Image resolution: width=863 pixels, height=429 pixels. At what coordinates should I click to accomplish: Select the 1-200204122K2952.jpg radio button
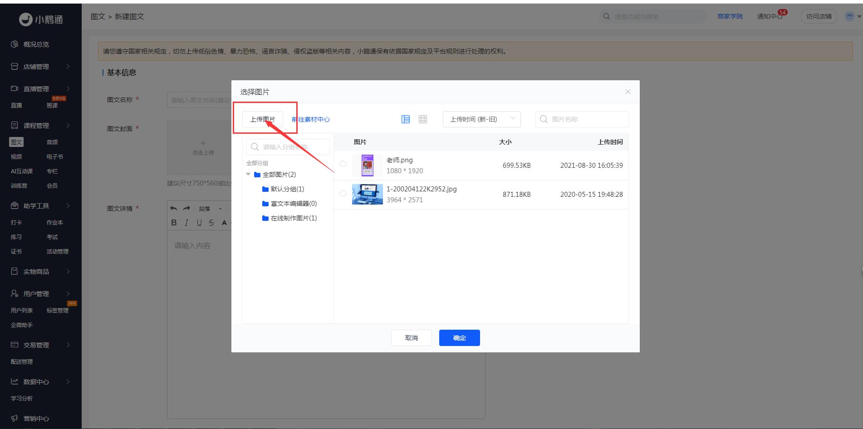(x=343, y=193)
